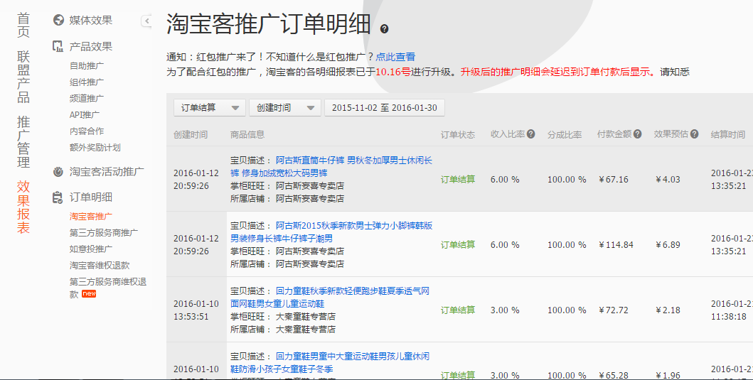Screen dimensions: 753x380
Task: Select 效果报表 in main navigation
Action: 23,207
